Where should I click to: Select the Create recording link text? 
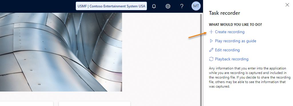click(230, 32)
